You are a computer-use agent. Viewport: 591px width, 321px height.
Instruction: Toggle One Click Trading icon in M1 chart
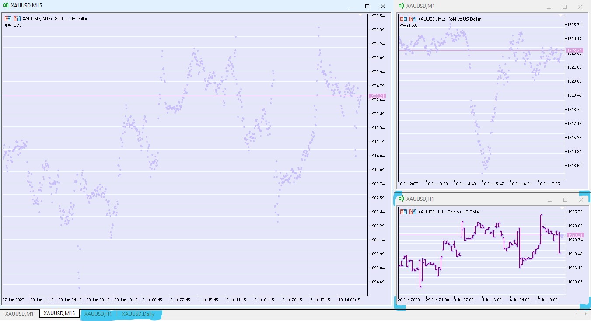tap(403, 19)
